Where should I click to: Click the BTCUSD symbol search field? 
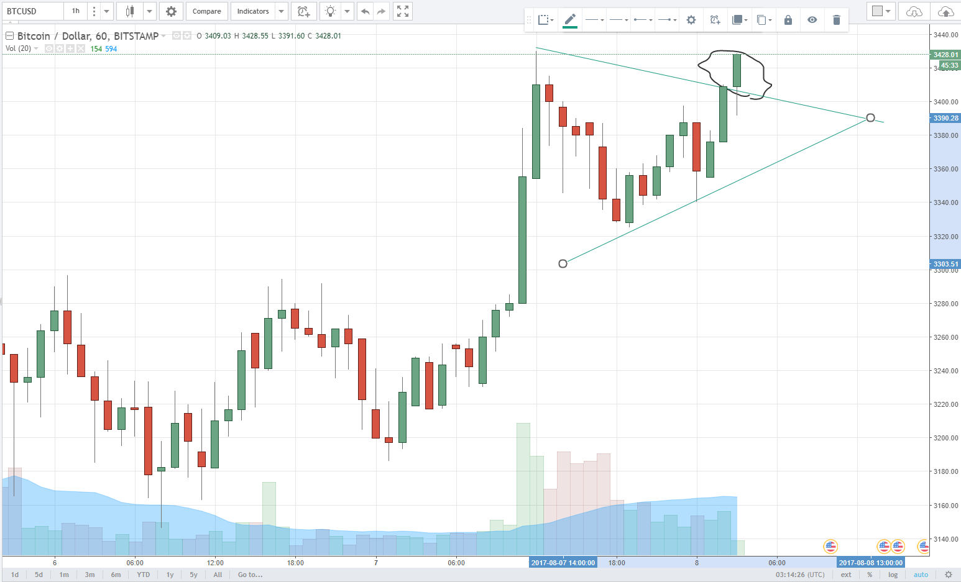(32, 11)
